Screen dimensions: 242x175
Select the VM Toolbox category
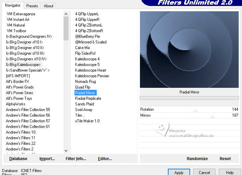17,31
